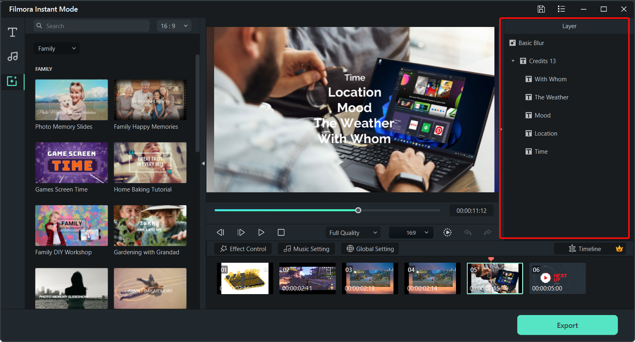The image size is (635, 342).
Task: Click the template search field
Action: click(92, 26)
